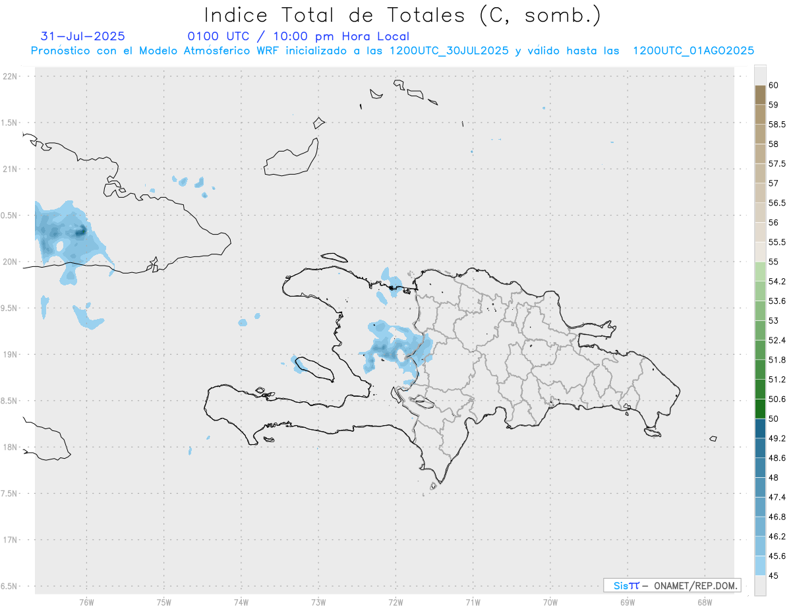This screenshot has width=791, height=611.
Task: Click legend value "46.8"
Action: pos(776,517)
